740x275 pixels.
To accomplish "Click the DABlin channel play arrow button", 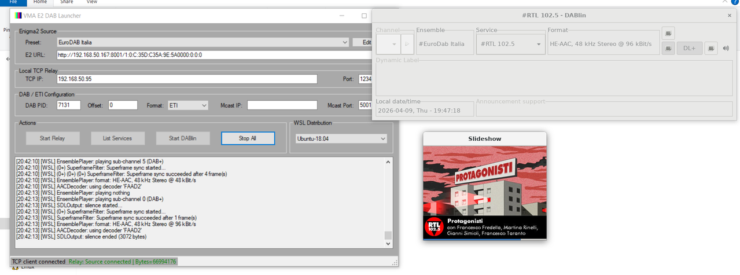I will click(406, 44).
